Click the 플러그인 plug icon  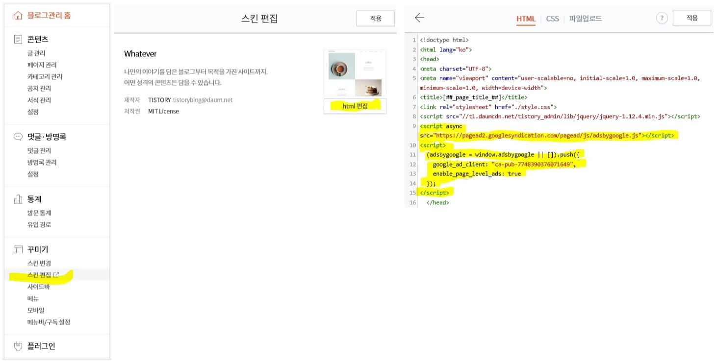click(18, 346)
